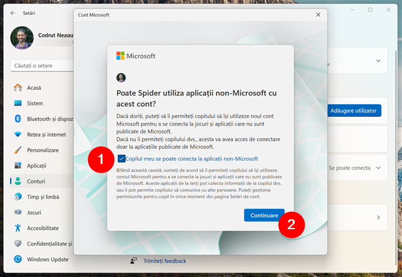The image size is (402, 277).
Task: Open the bottom card right chevron
Action: pos(378,217)
